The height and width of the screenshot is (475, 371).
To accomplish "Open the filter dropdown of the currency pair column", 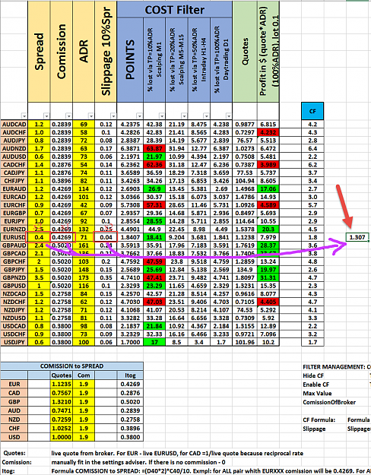I will (x=24, y=116).
